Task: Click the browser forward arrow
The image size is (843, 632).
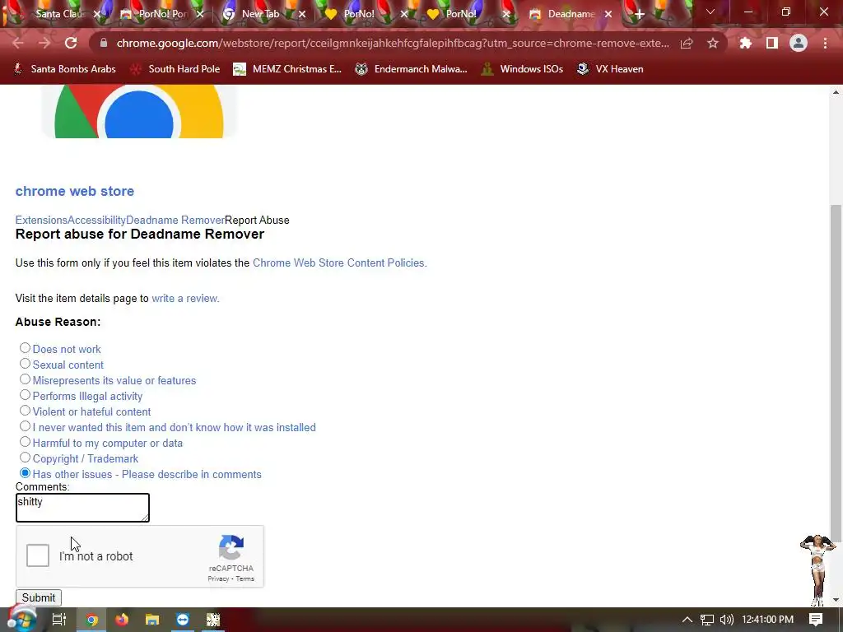Action: pyautogui.click(x=44, y=43)
